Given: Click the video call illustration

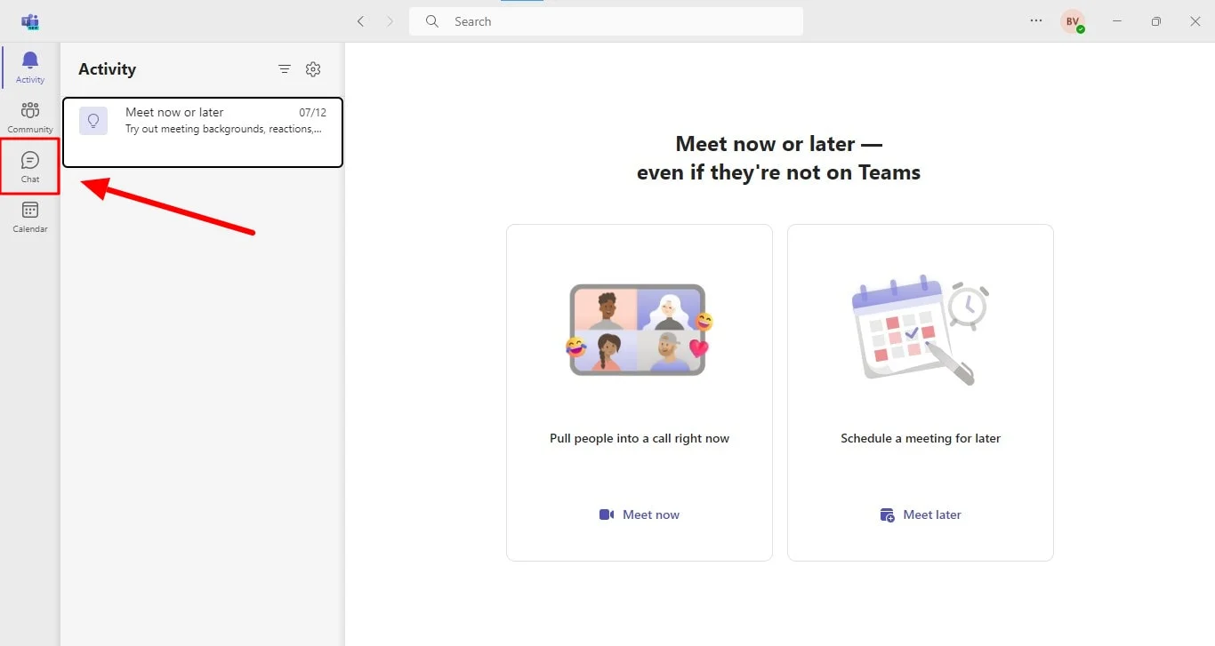Looking at the screenshot, I should [640, 330].
